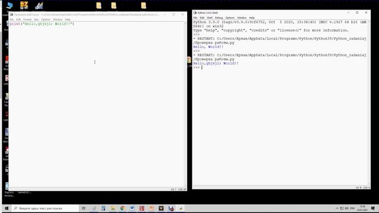Open the Format menu in the editor window
Viewport: 379px width, 213px height.
click(x=27, y=20)
